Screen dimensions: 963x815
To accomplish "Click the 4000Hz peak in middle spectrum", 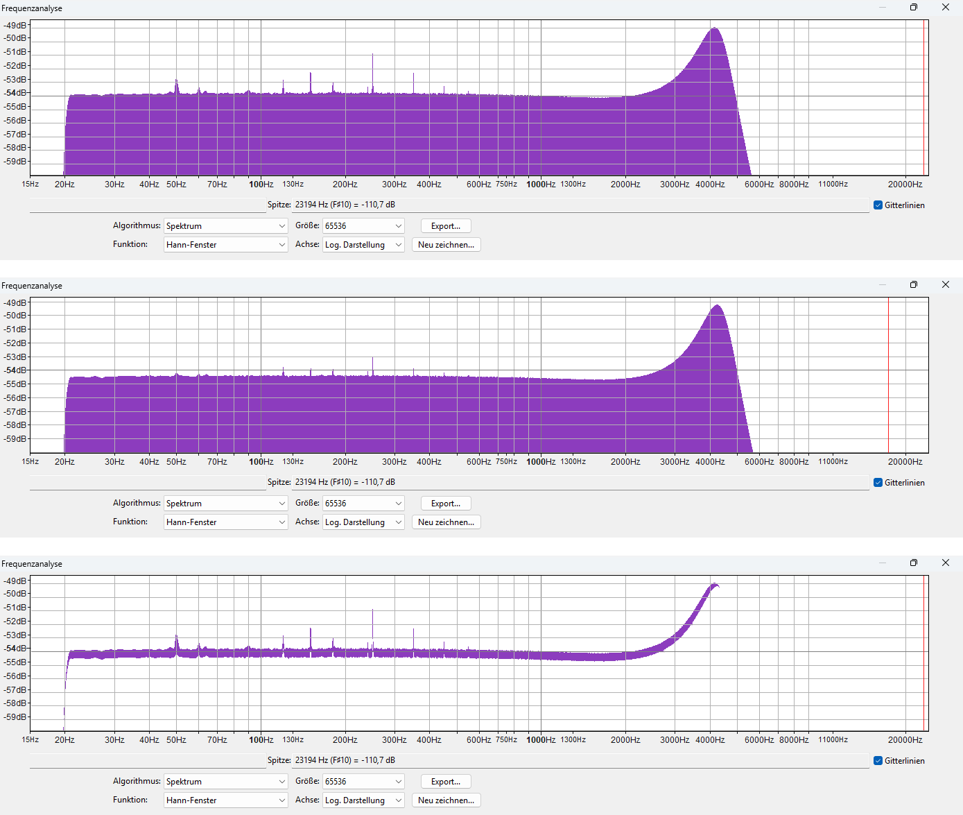I will [x=717, y=307].
